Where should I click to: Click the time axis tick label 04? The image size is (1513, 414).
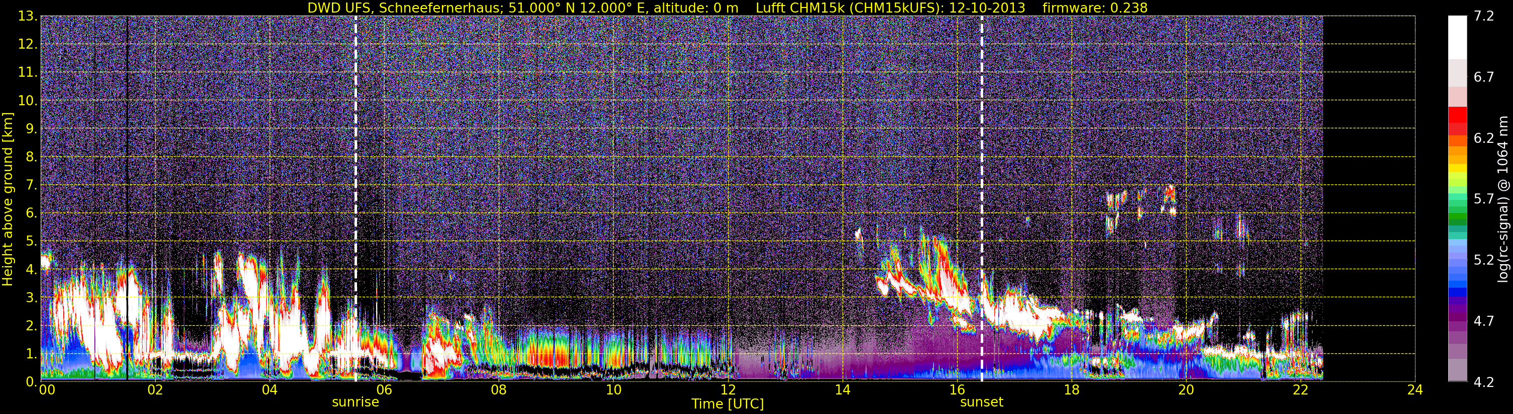click(x=270, y=390)
